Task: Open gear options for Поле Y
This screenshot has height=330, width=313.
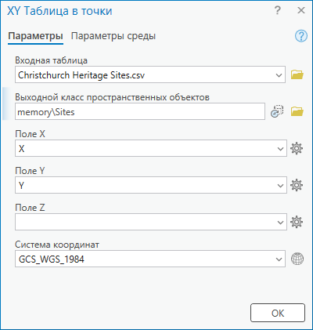Action: click(x=297, y=185)
